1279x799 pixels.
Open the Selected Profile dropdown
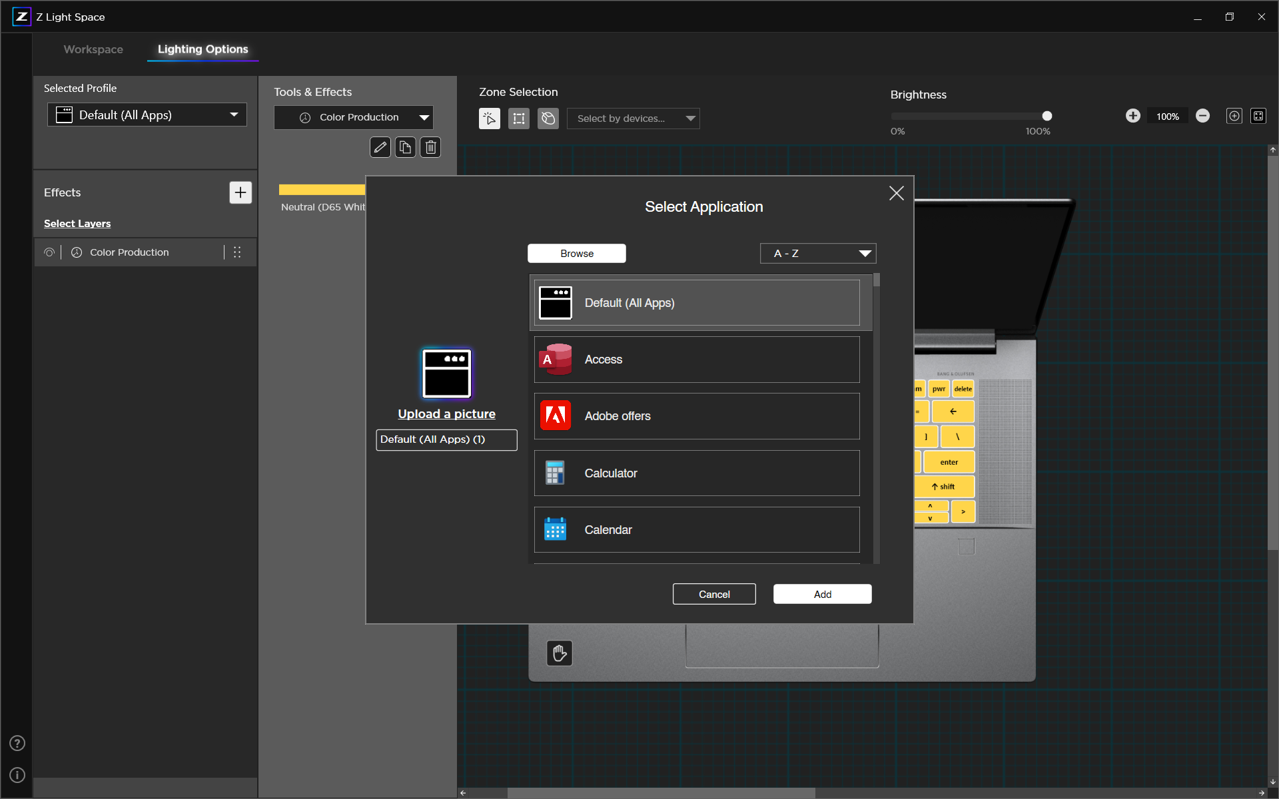(147, 115)
